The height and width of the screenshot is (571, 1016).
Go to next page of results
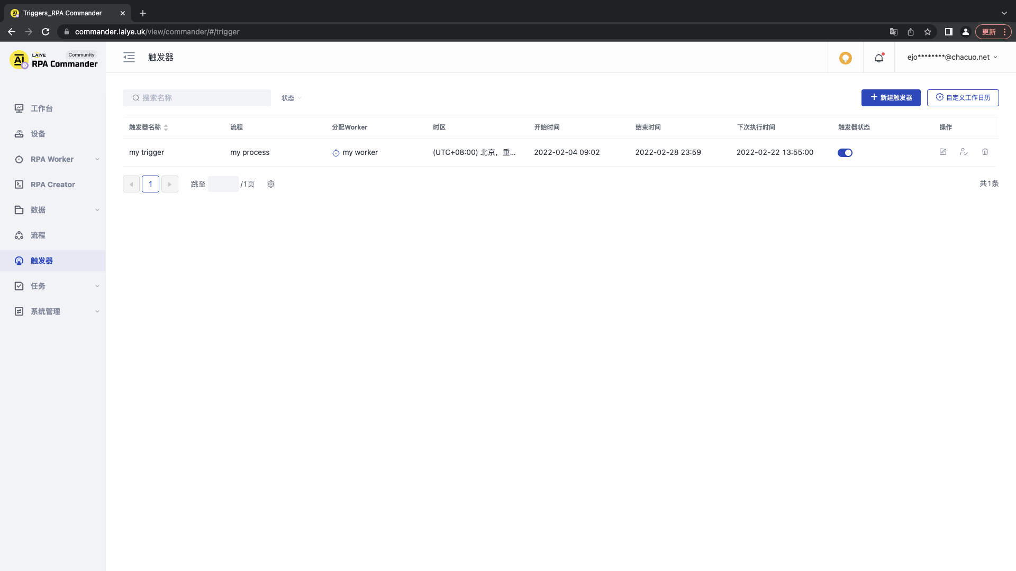coord(170,184)
